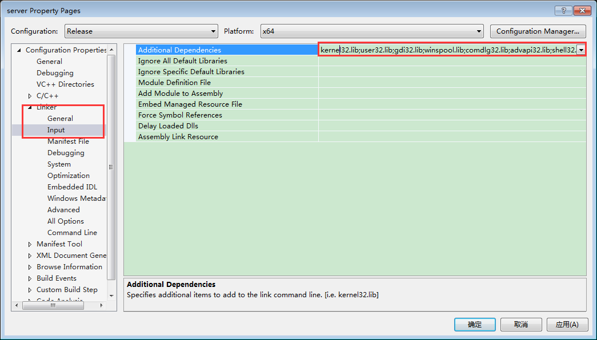Open Configuration Manager

(x=538, y=31)
